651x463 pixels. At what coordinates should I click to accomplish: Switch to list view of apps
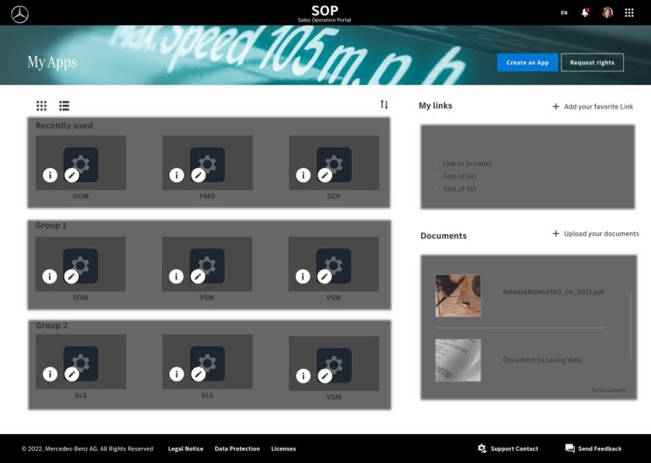point(64,105)
